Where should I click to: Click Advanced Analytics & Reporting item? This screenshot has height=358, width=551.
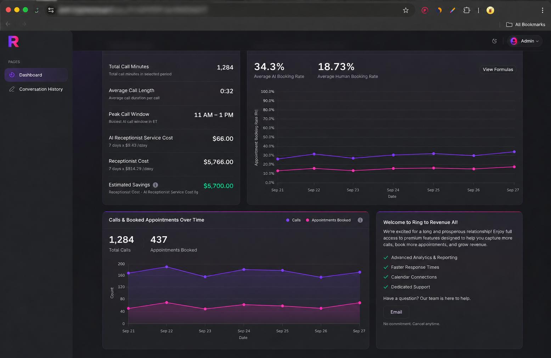[424, 258]
